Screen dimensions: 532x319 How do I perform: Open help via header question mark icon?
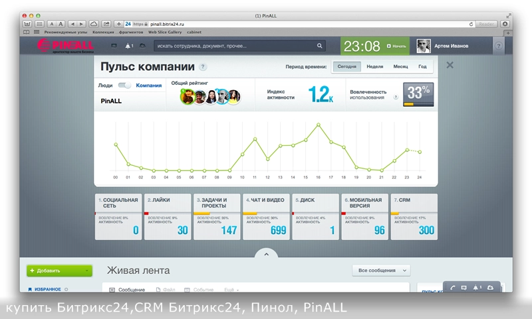point(498,46)
